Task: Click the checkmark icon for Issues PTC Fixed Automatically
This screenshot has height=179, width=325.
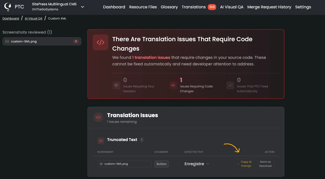Action: (230, 85)
